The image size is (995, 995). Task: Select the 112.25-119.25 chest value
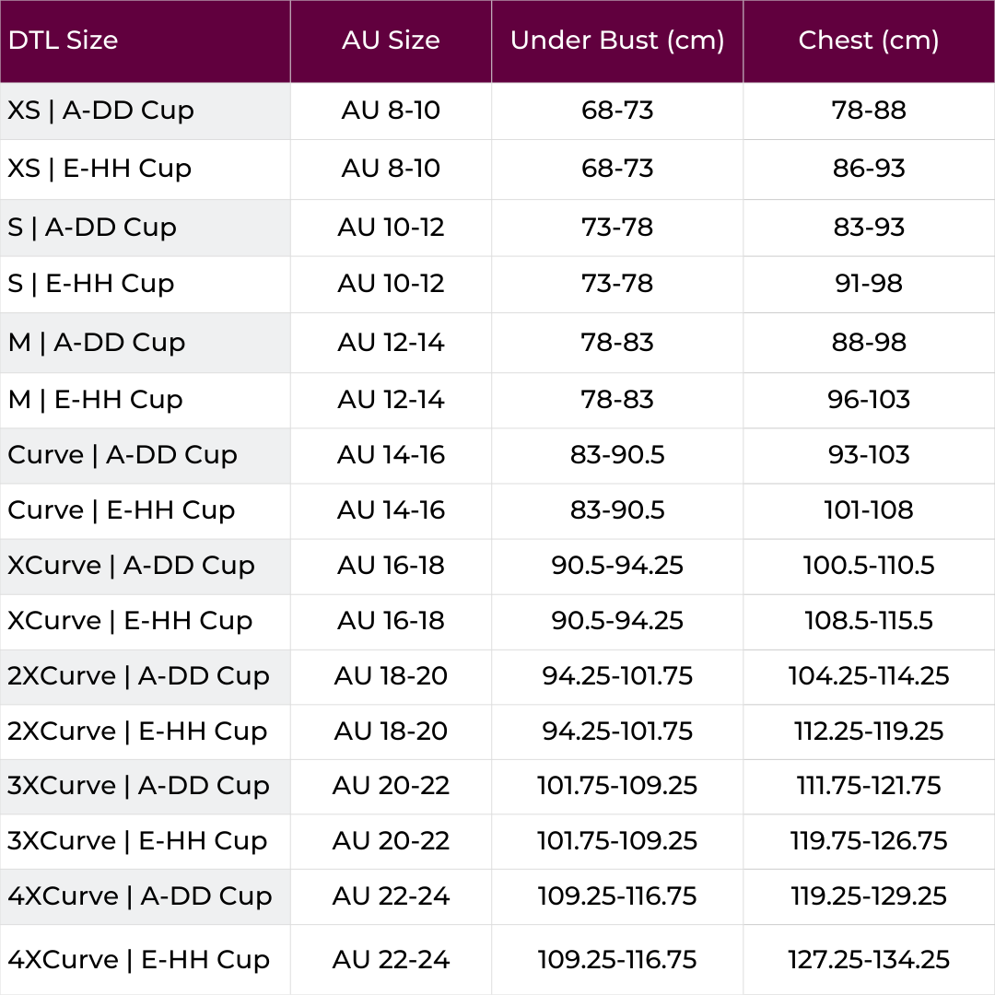point(869,732)
